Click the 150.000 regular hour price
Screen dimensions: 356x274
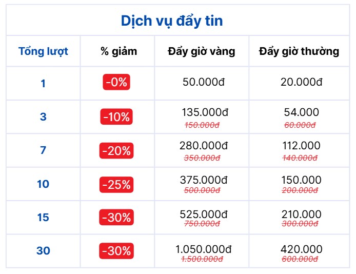click(301, 180)
